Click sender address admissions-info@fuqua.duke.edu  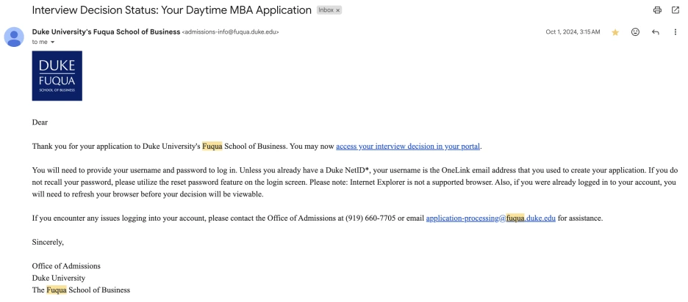(x=230, y=32)
